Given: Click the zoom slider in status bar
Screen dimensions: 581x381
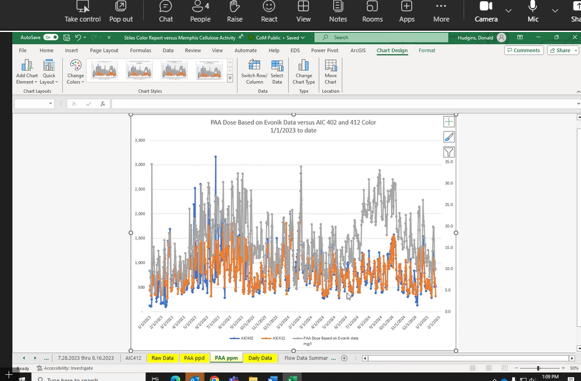Looking at the screenshot, I should (x=539, y=368).
